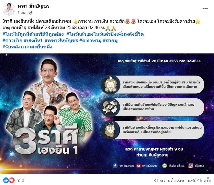
Task: Click the 1 วัน post timestamp
Action: coord(22,13)
